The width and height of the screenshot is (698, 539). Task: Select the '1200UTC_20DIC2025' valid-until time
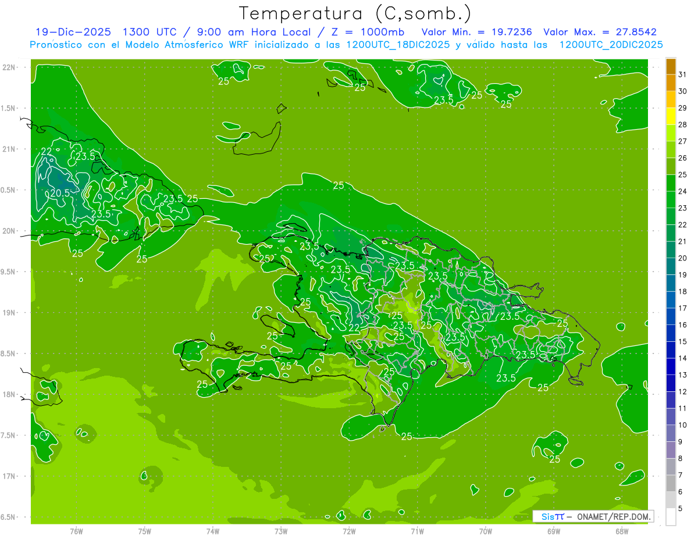611,45
